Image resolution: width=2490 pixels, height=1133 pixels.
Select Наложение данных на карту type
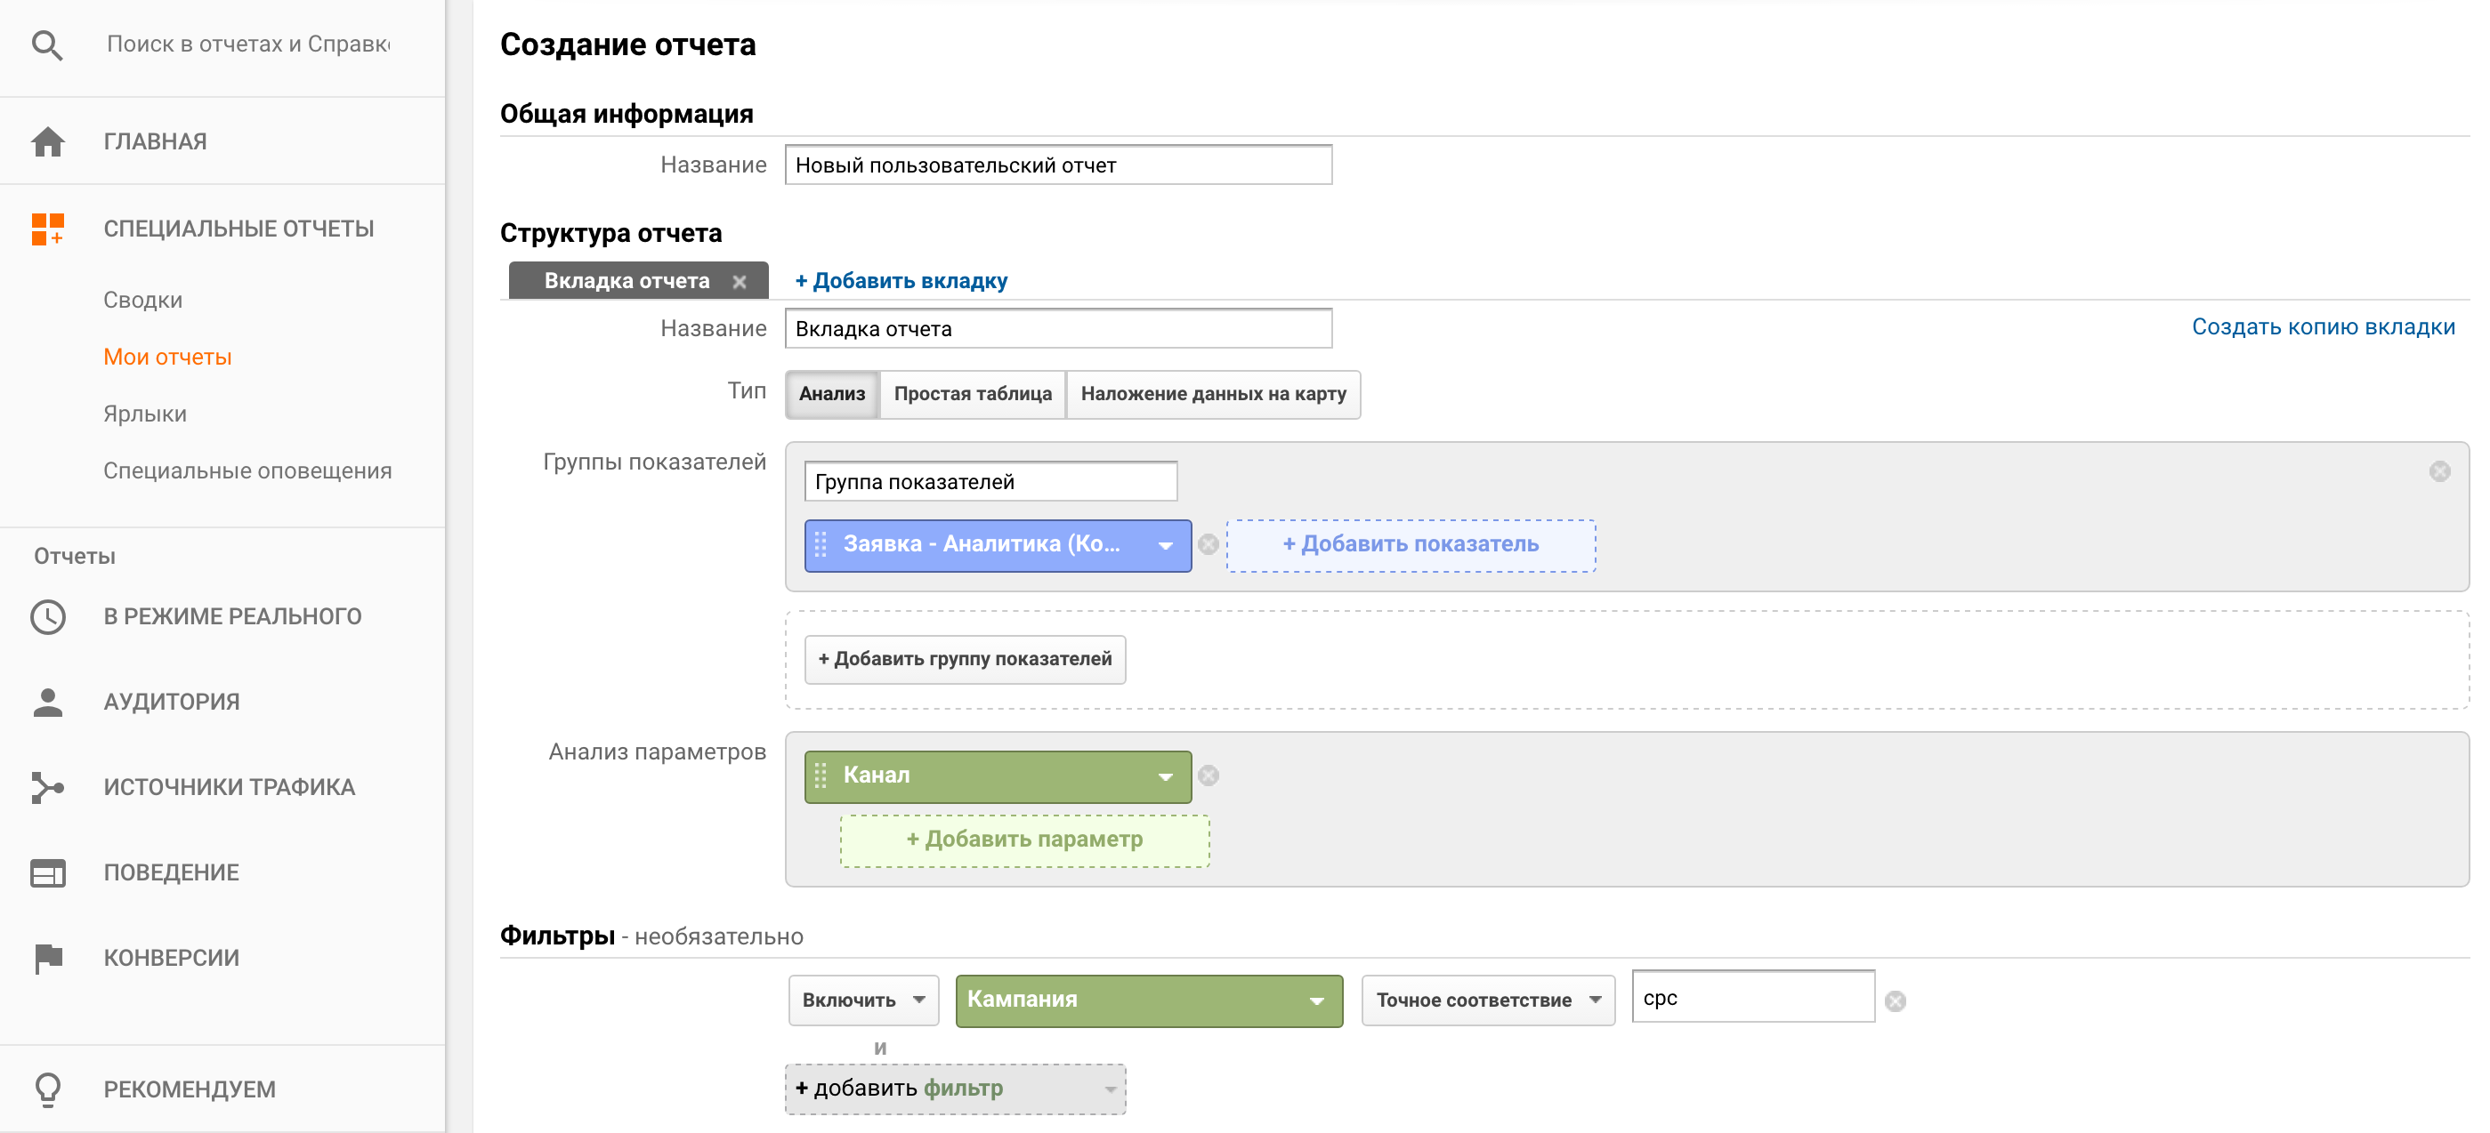pyautogui.click(x=1213, y=394)
